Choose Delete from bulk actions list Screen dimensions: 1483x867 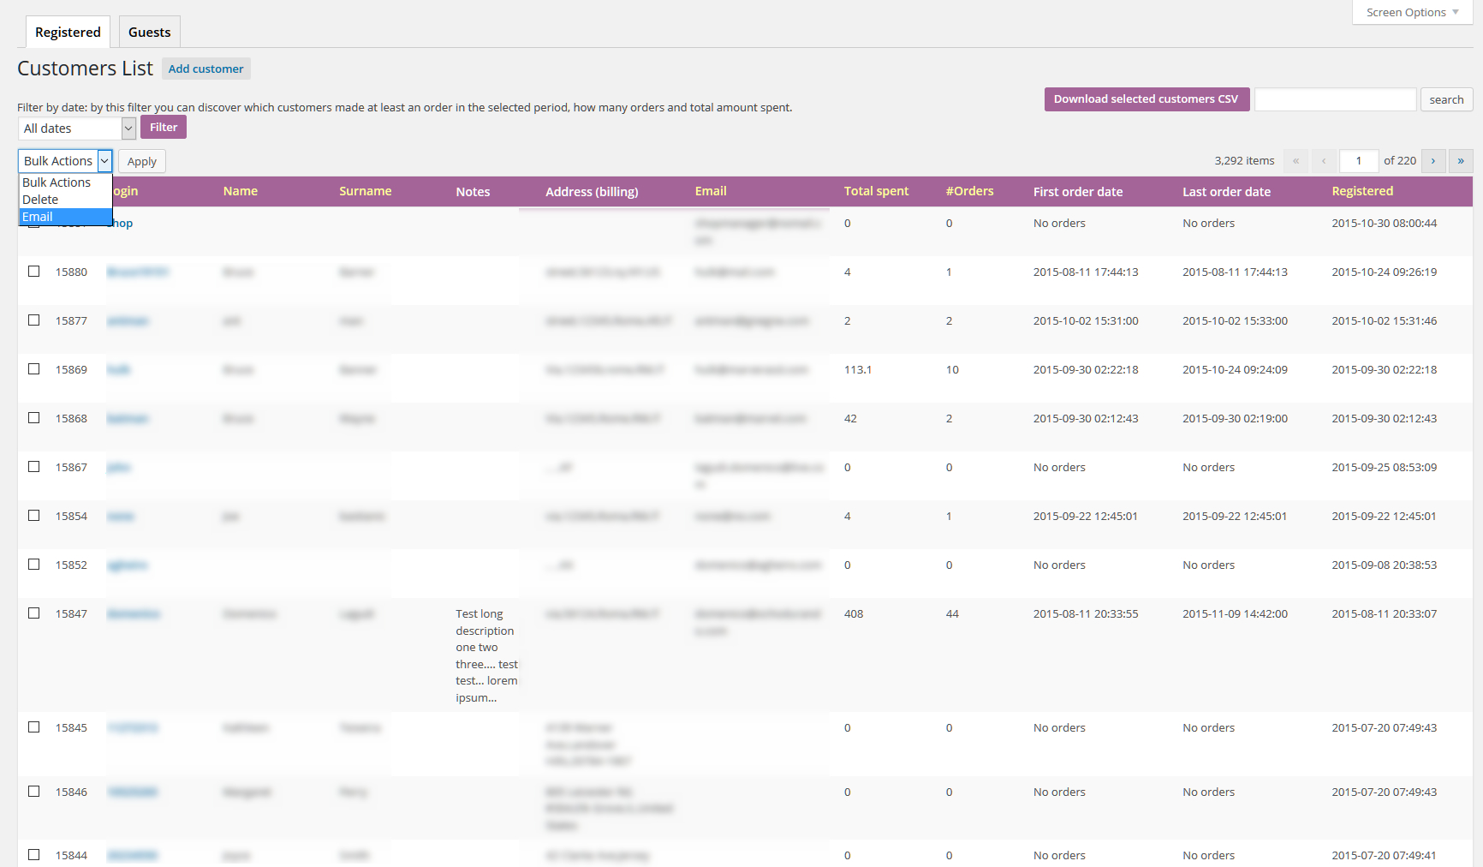[40, 200]
